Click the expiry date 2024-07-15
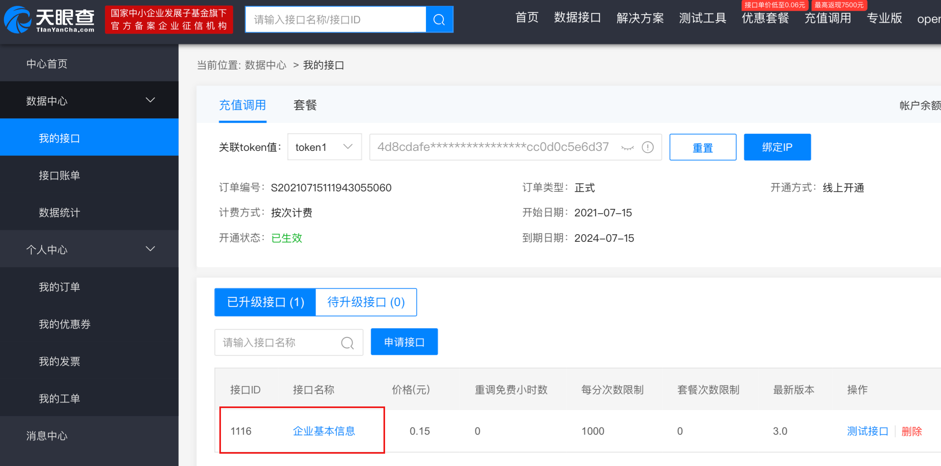Image resolution: width=941 pixels, height=466 pixels. tap(604, 238)
